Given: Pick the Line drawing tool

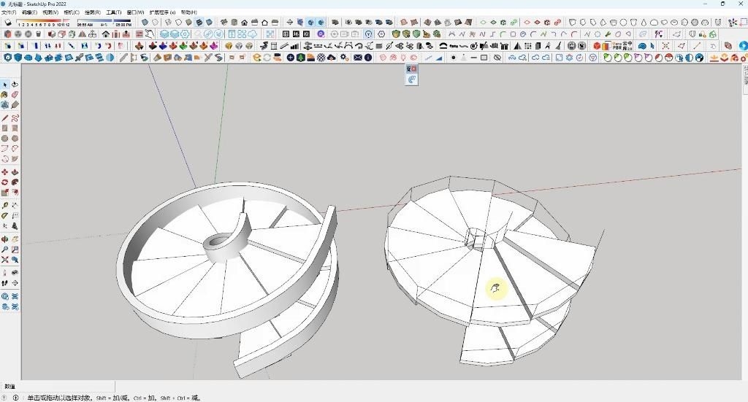Looking at the screenshot, I should pos(5,117).
